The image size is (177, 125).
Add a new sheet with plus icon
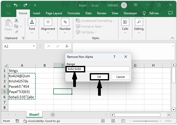pos(53,115)
